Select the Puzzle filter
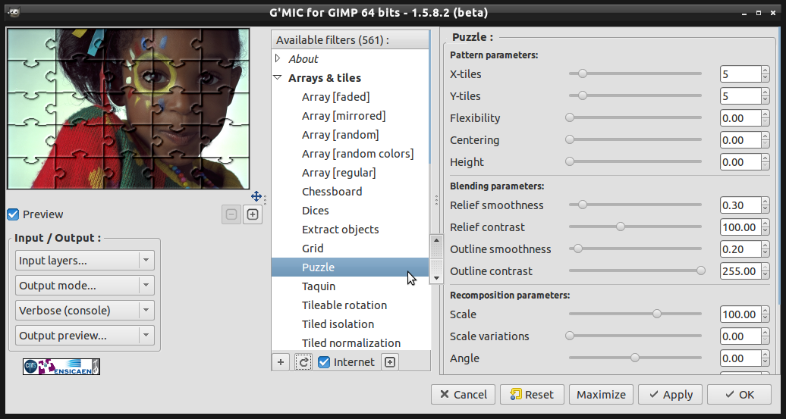Screen dimensions: 786x419 click(x=350, y=267)
